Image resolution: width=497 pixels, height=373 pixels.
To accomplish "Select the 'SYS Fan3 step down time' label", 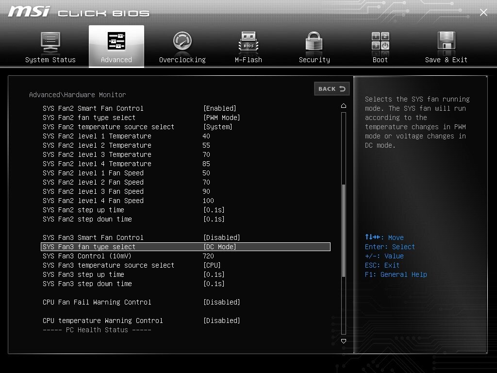I will [87, 284].
